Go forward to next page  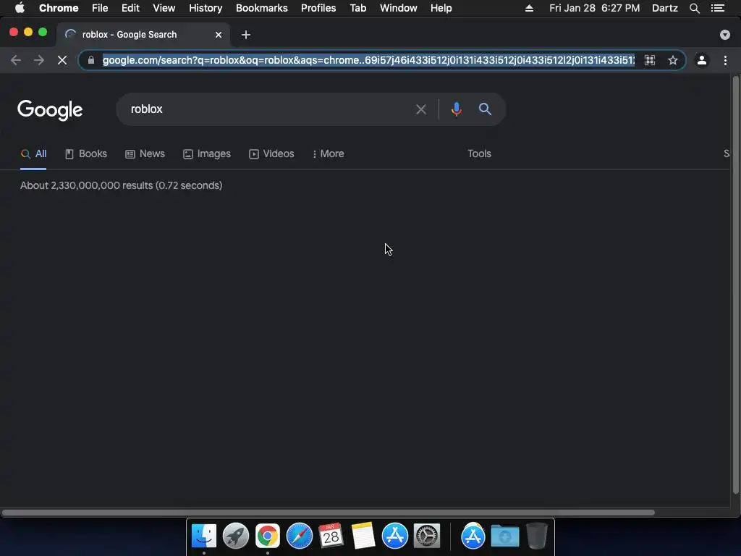pyautogui.click(x=39, y=60)
